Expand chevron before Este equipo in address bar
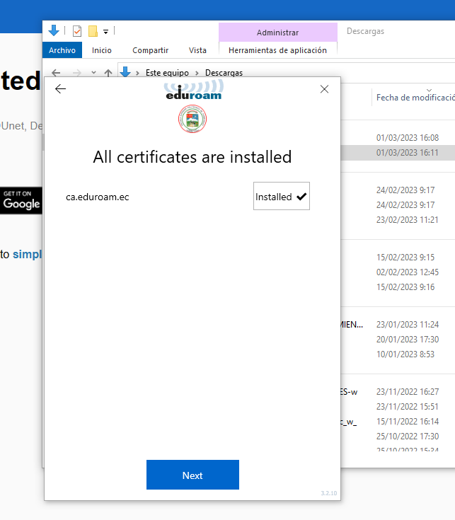This screenshot has width=455, height=520. 137,73
